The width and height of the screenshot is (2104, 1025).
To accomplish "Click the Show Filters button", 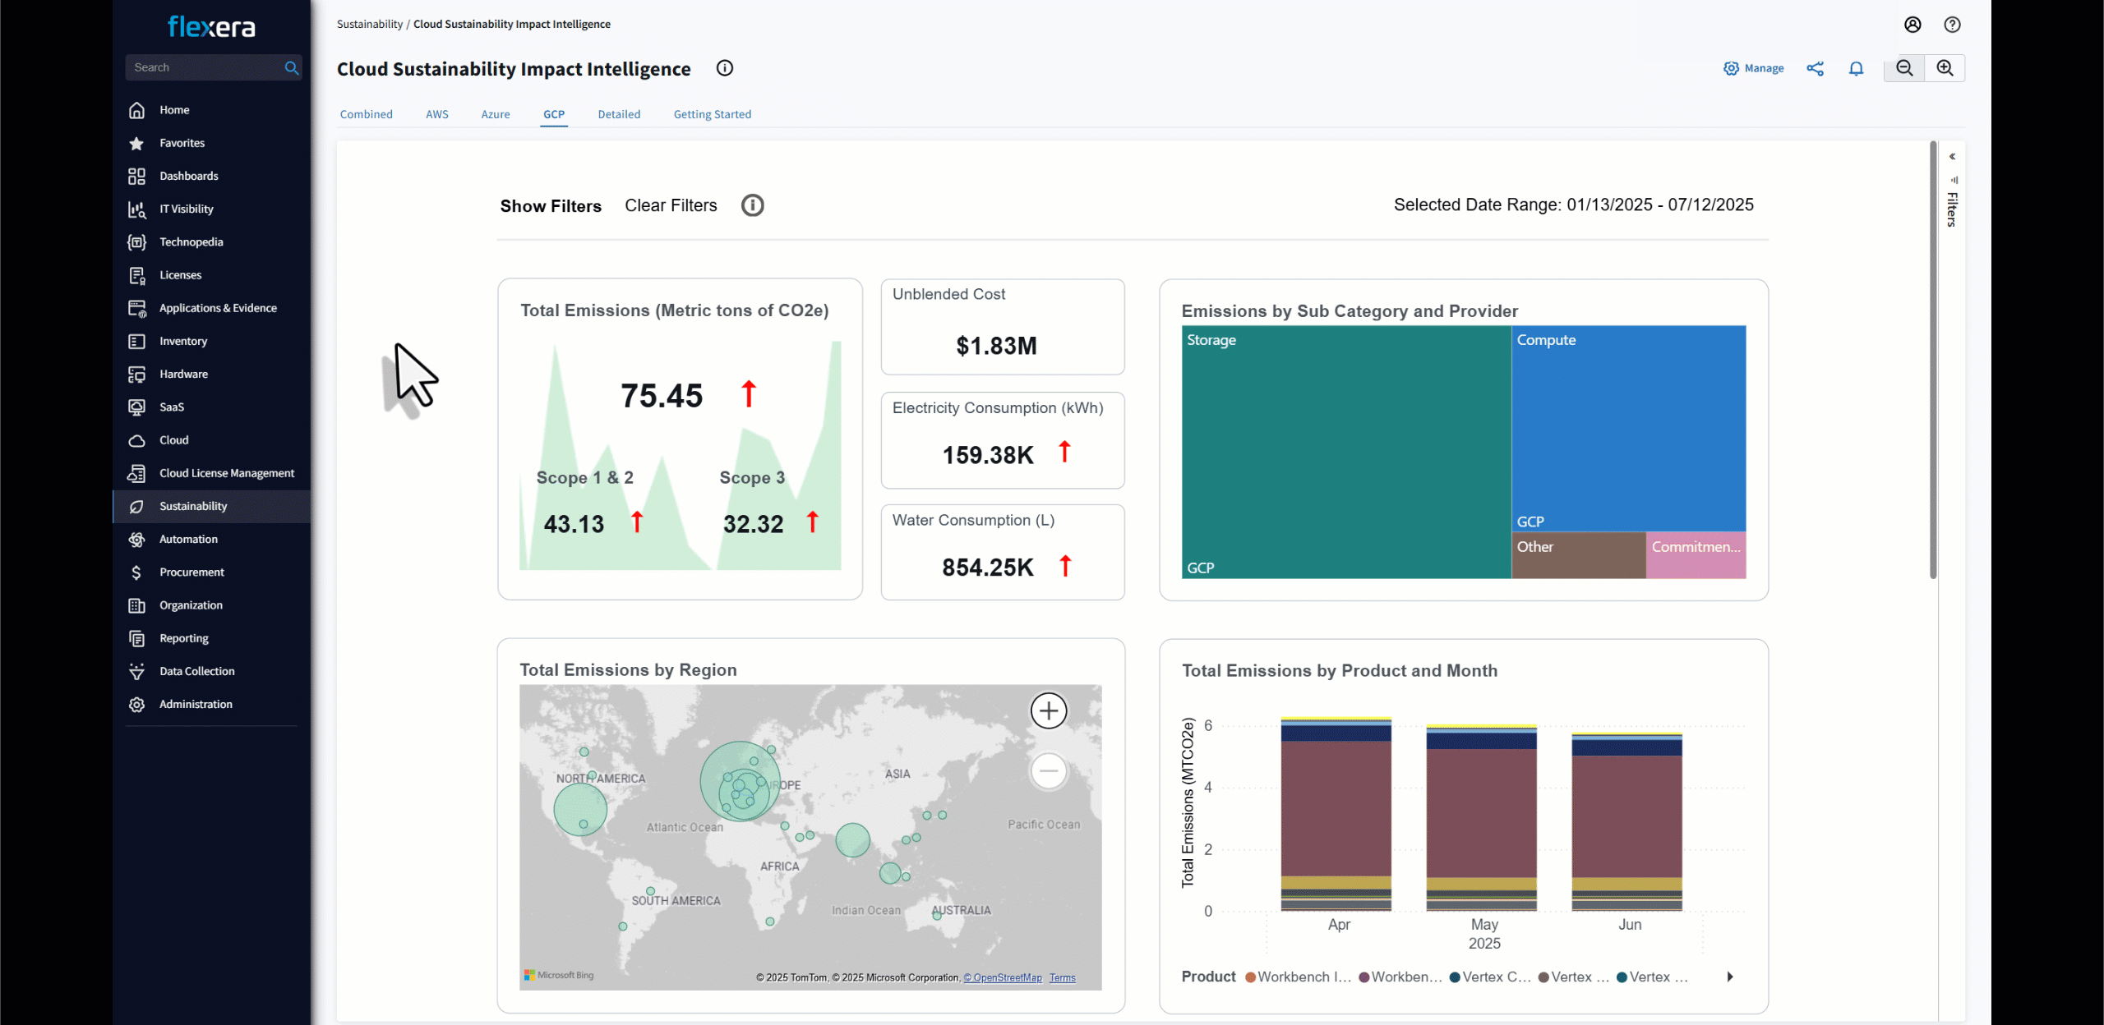I will coord(551,206).
